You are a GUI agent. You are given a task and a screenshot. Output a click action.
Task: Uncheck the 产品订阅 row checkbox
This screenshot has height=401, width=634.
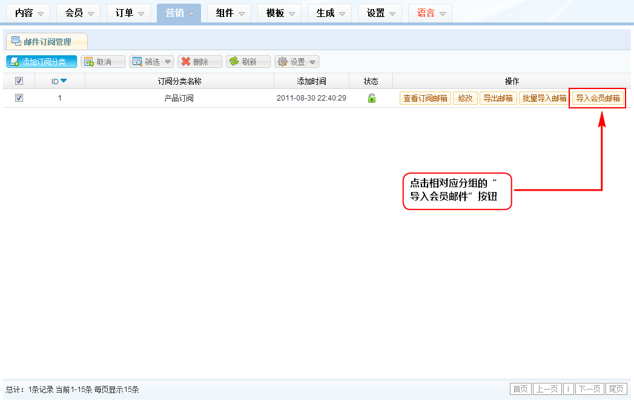tap(19, 98)
